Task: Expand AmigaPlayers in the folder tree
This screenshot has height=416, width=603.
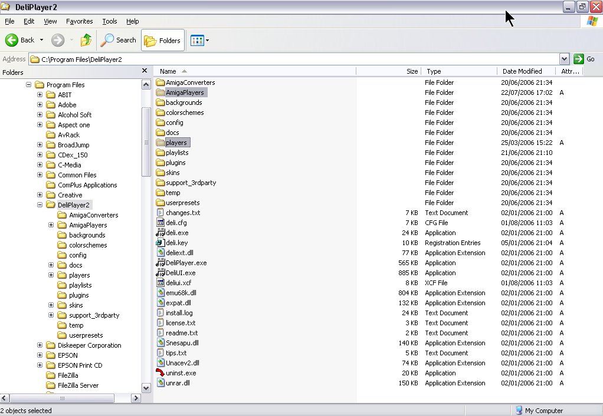Action: coord(51,224)
